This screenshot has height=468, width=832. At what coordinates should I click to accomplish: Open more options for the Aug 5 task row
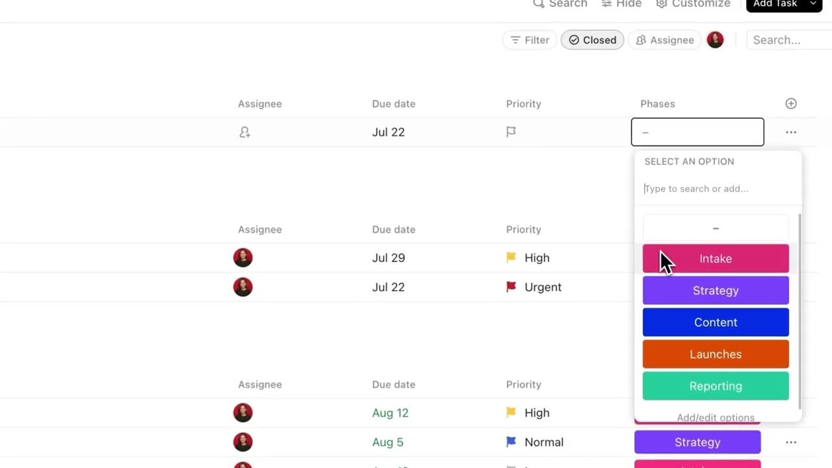(791, 442)
